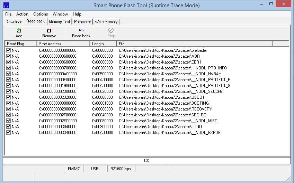The height and width of the screenshot is (183, 294).
Task: Open the Action menu
Action: (x=22, y=14)
